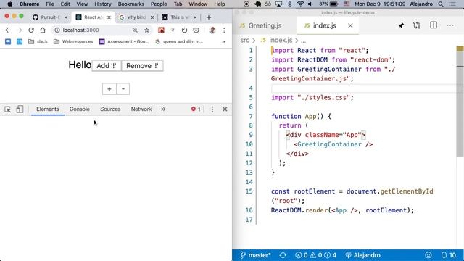Close the React App tab

point(109,17)
